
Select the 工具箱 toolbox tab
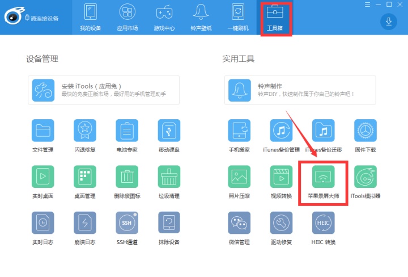click(x=275, y=17)
